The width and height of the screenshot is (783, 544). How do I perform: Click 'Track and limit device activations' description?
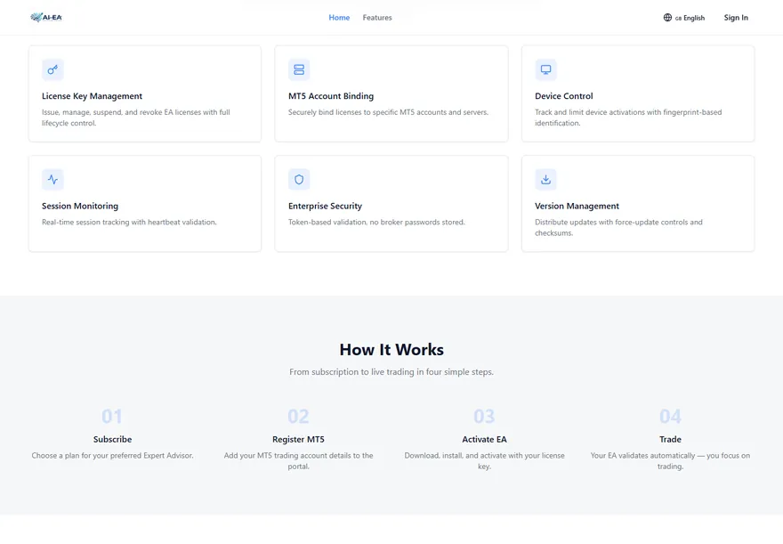click(628, 118)
